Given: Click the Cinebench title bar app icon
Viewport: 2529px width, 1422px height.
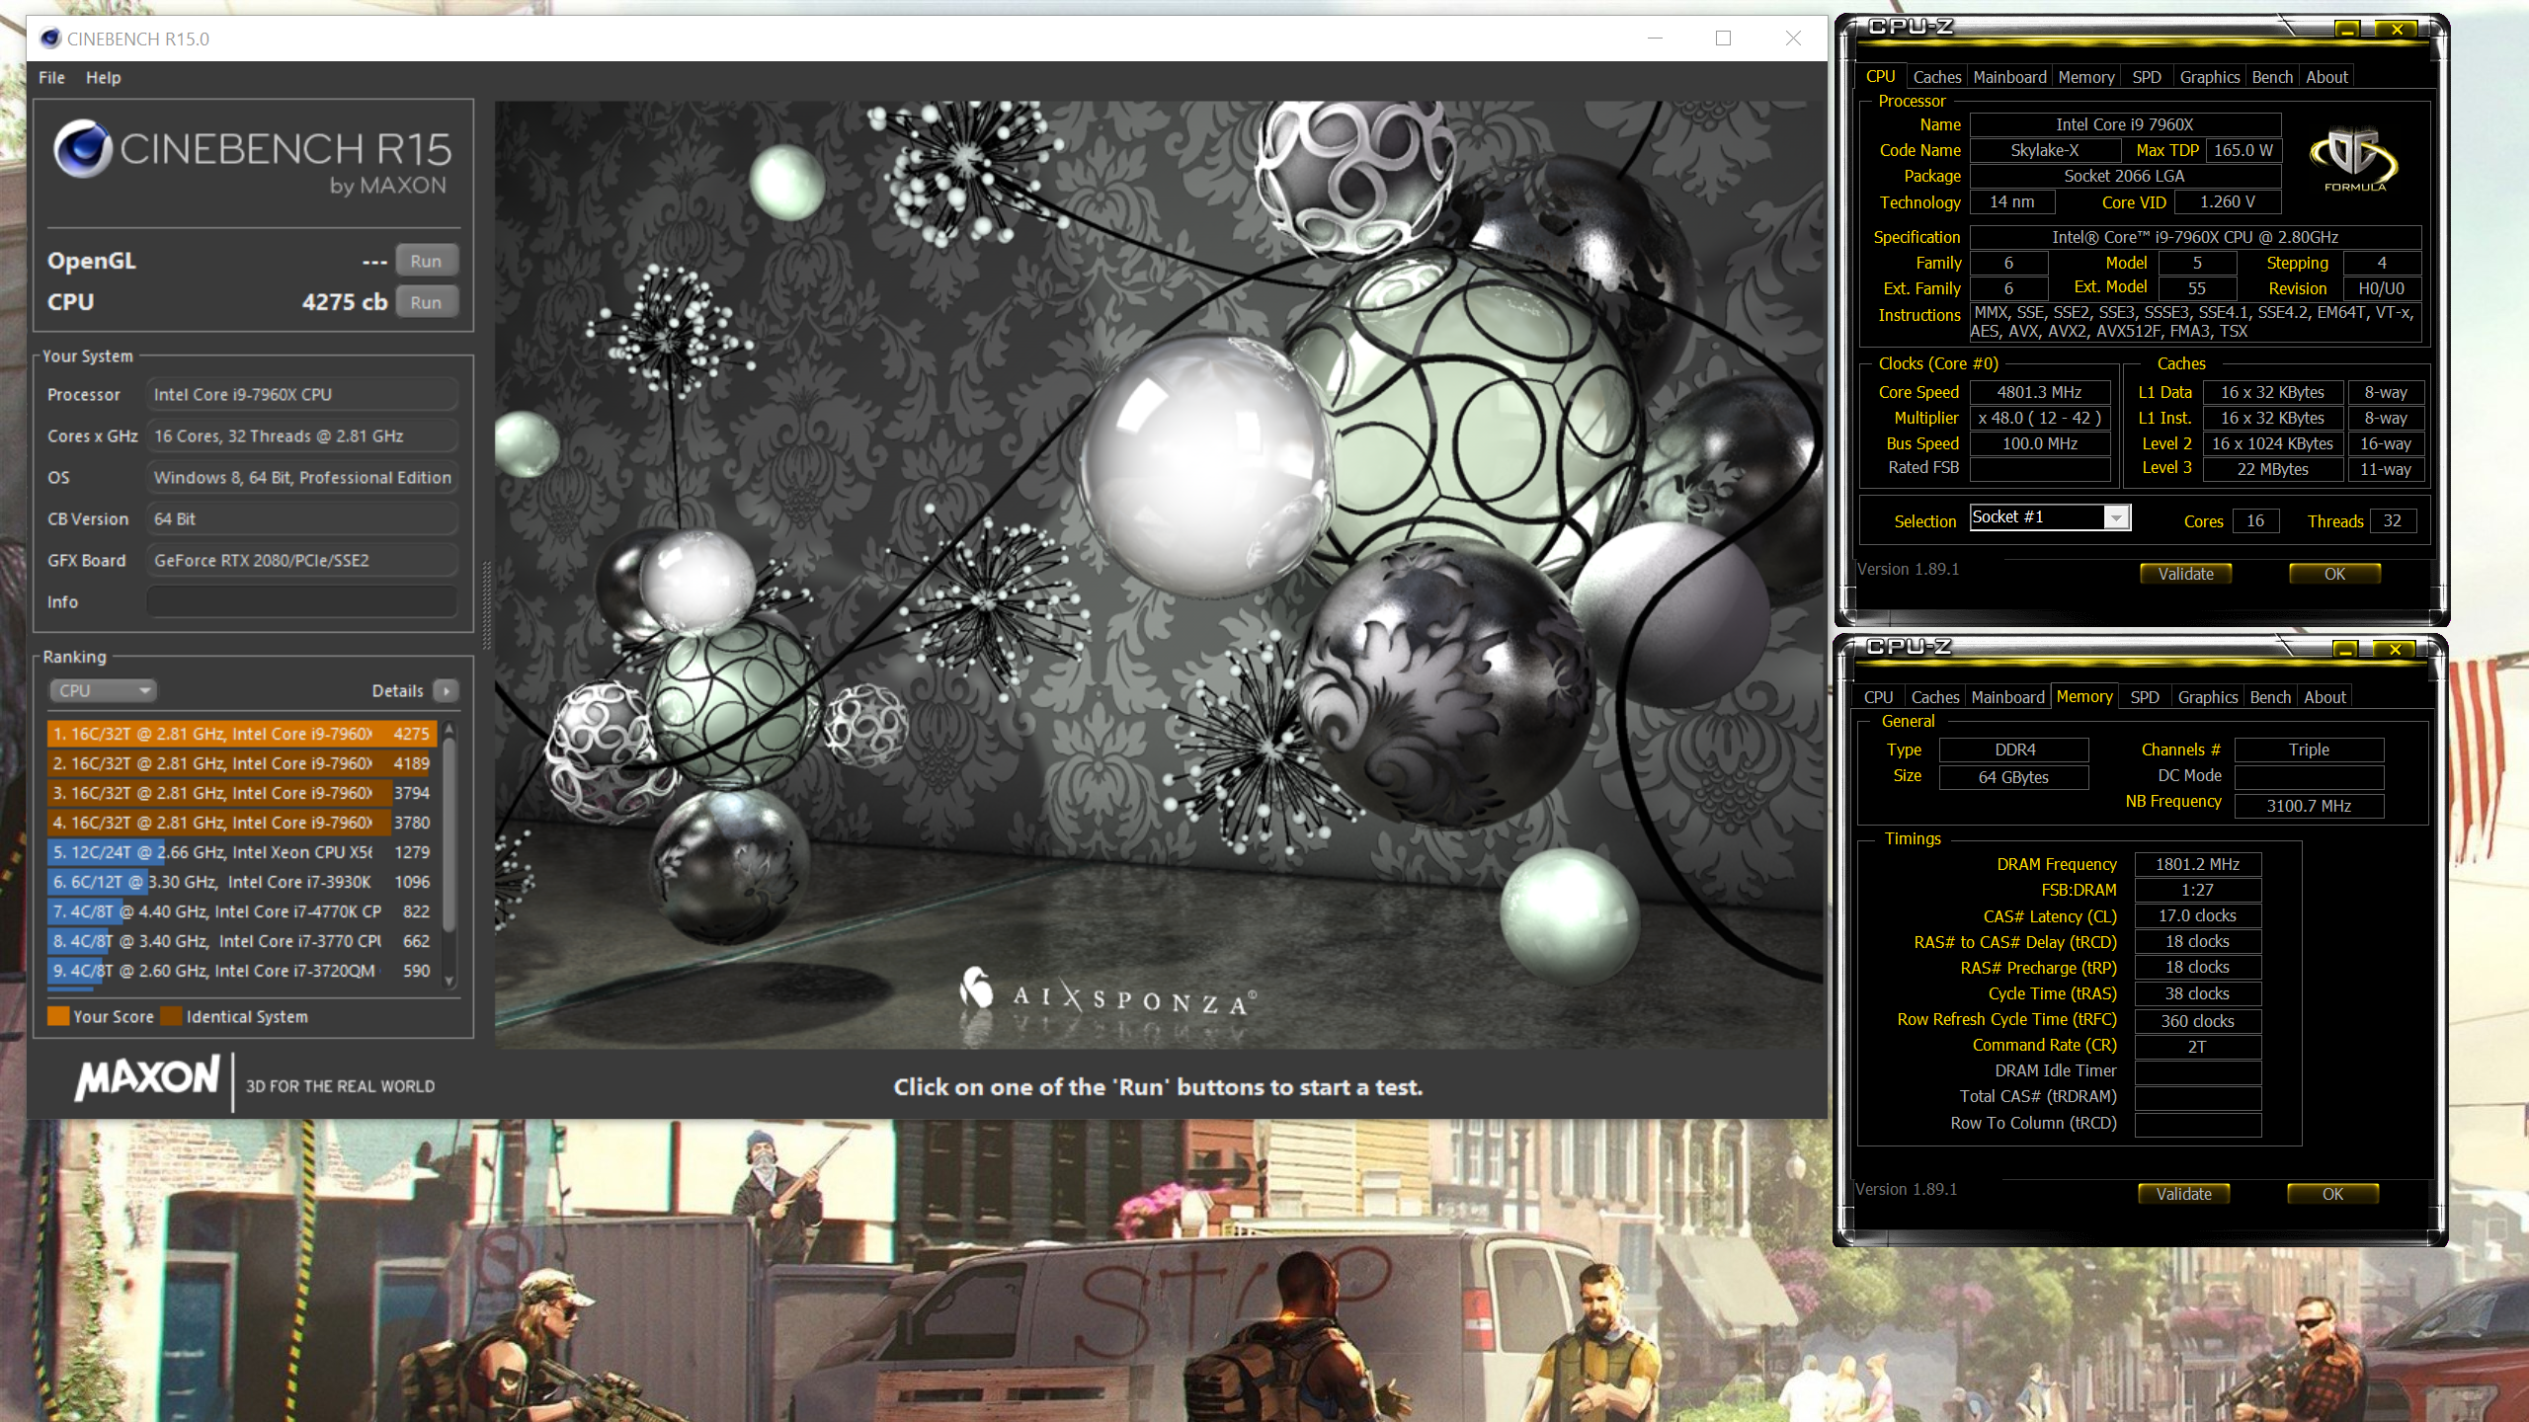Looking at the screenshot, I should [50, 39].
